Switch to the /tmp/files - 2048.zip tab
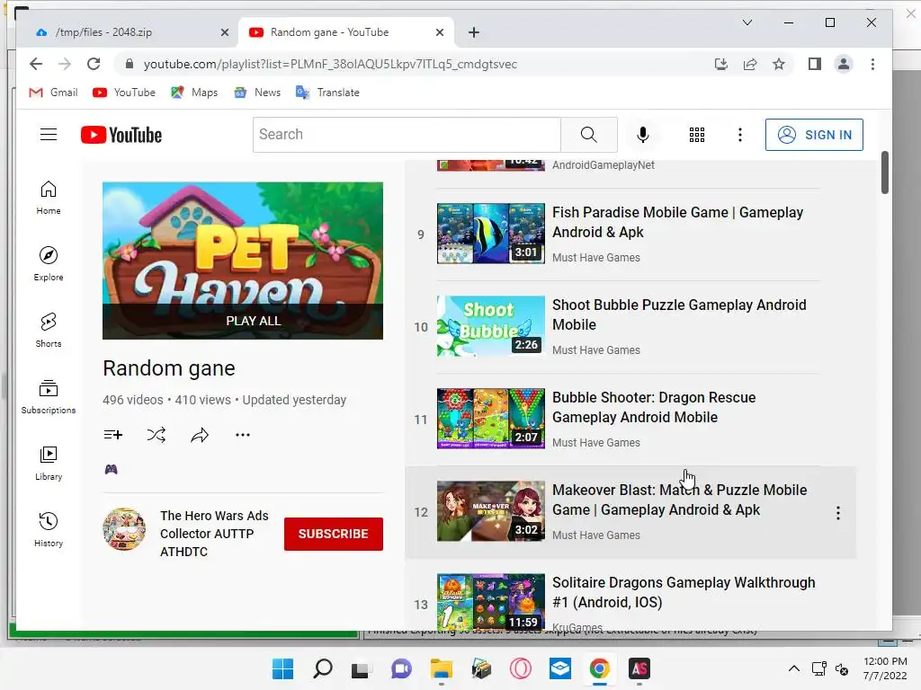This screenshot has width=921, height=690. click(x=128, y=32)
